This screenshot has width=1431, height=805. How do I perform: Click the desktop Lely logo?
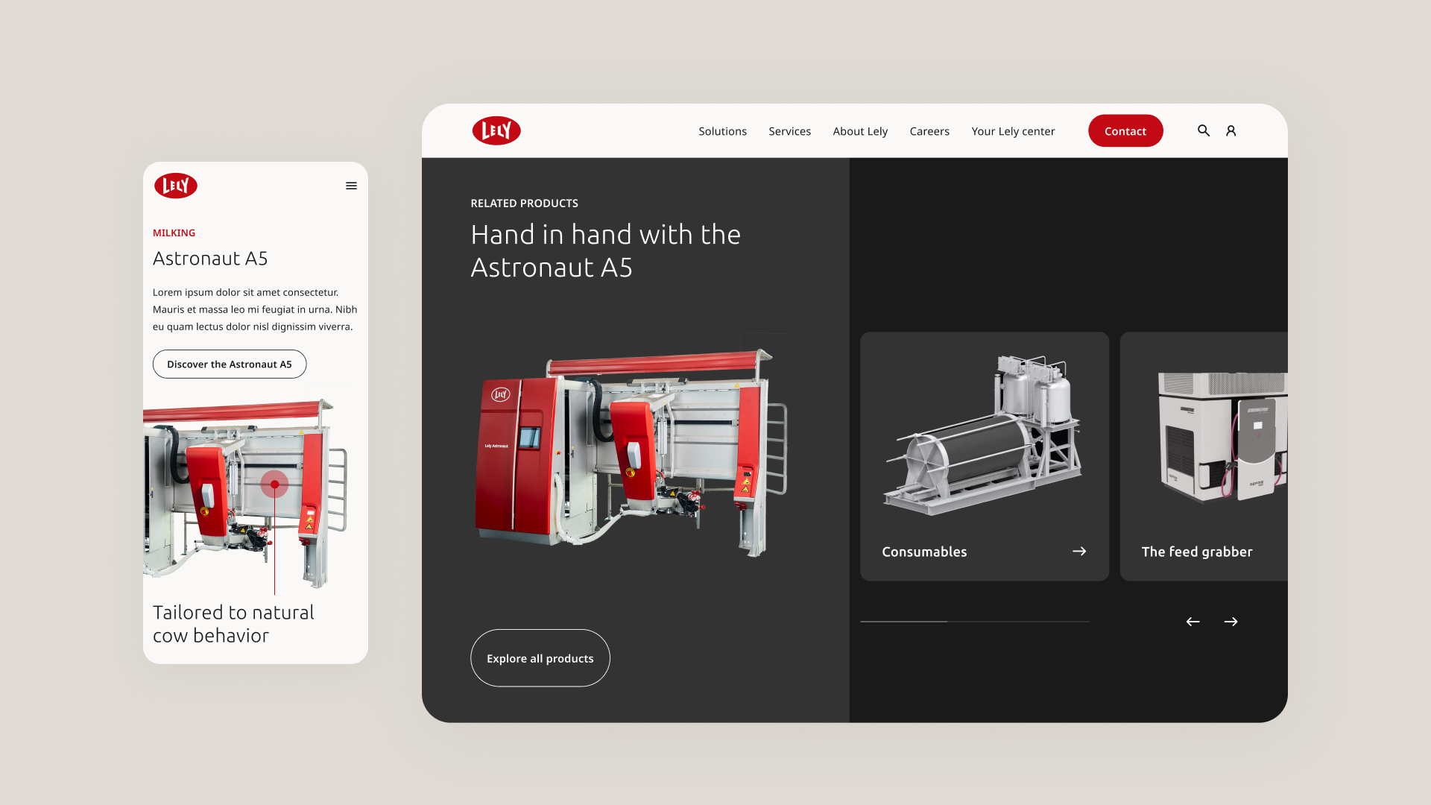tap(496, 130)
